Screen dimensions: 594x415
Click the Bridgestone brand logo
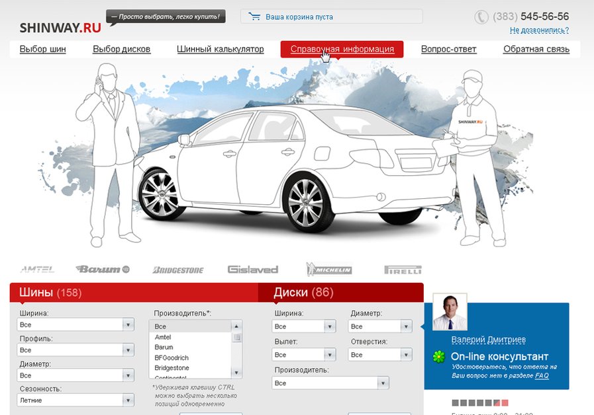point(177,269)
